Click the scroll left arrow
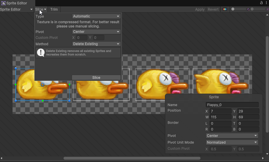The height and width of the screenshot is (162, 269). (x=1, y=158)
